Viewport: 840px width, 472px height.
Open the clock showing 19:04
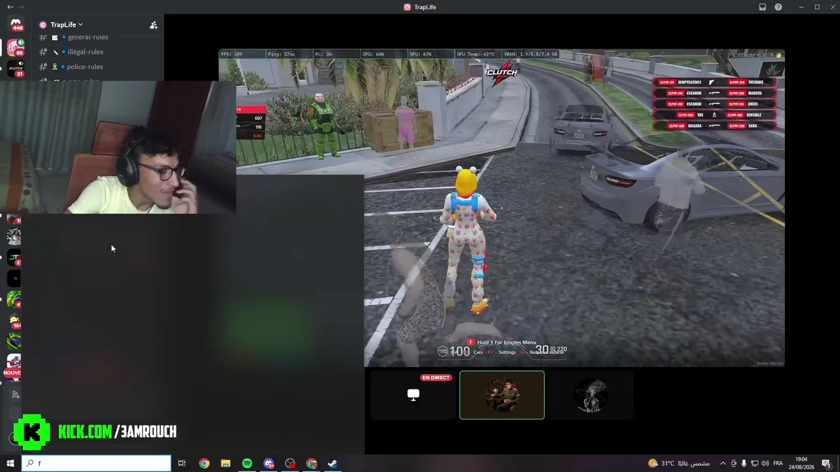(x=801, y=463)
